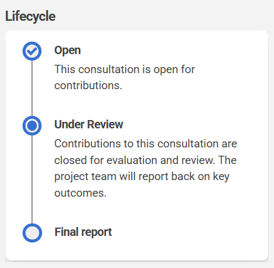Click the word 'report' in Final report
274x268 pixels.
tap(97, 232)
